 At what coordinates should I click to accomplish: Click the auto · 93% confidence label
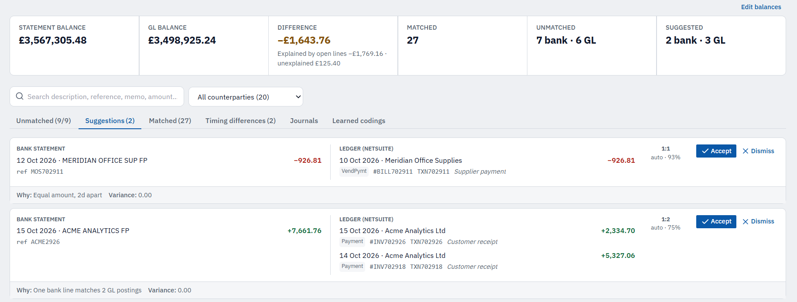pyautogui.click(x=665, y=158)
